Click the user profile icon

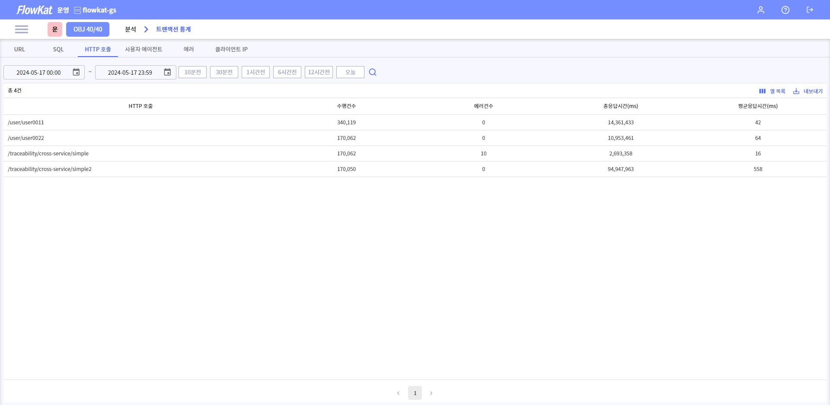click(x=760, y=10)
